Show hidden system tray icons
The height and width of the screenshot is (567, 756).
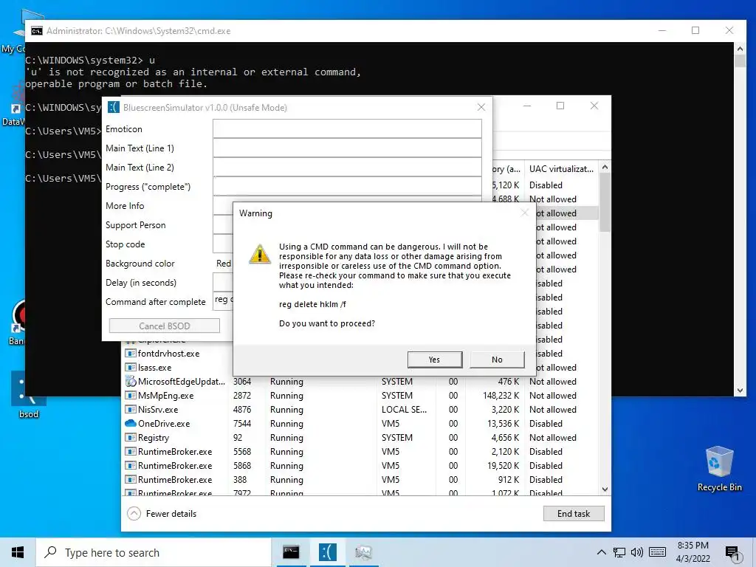tap(601, 552)
